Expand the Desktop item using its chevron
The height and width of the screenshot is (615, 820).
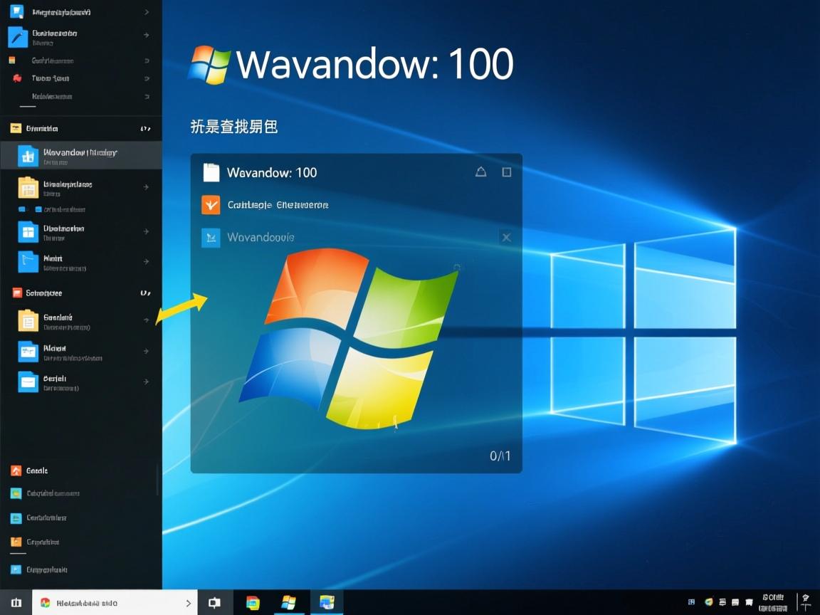tap(147, 231)
